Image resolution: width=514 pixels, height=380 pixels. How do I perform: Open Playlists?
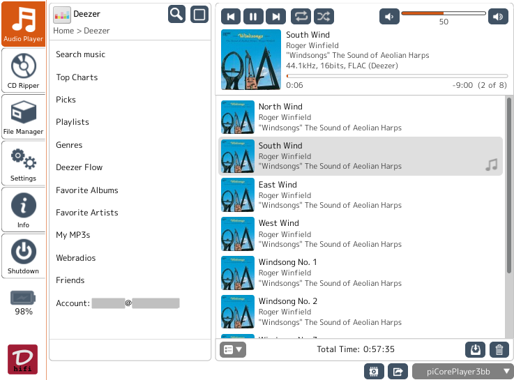point(73,122)
